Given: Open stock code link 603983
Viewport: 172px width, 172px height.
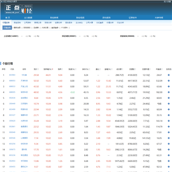Looking at the screenshot, I should coord(12,75).
